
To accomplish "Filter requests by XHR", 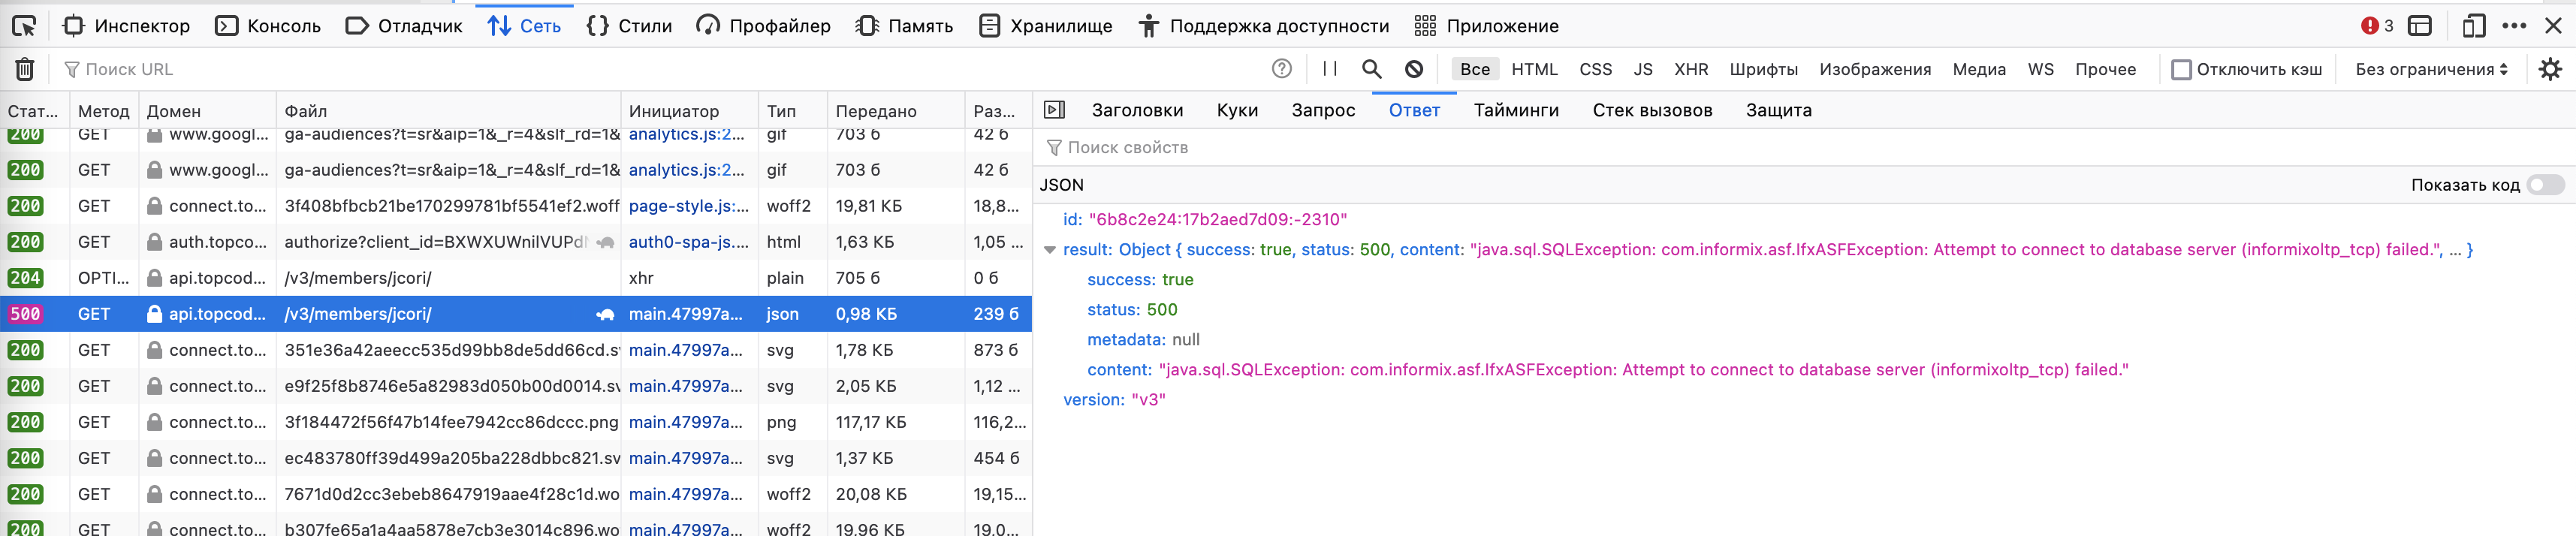I will [x=1691, y=69].
